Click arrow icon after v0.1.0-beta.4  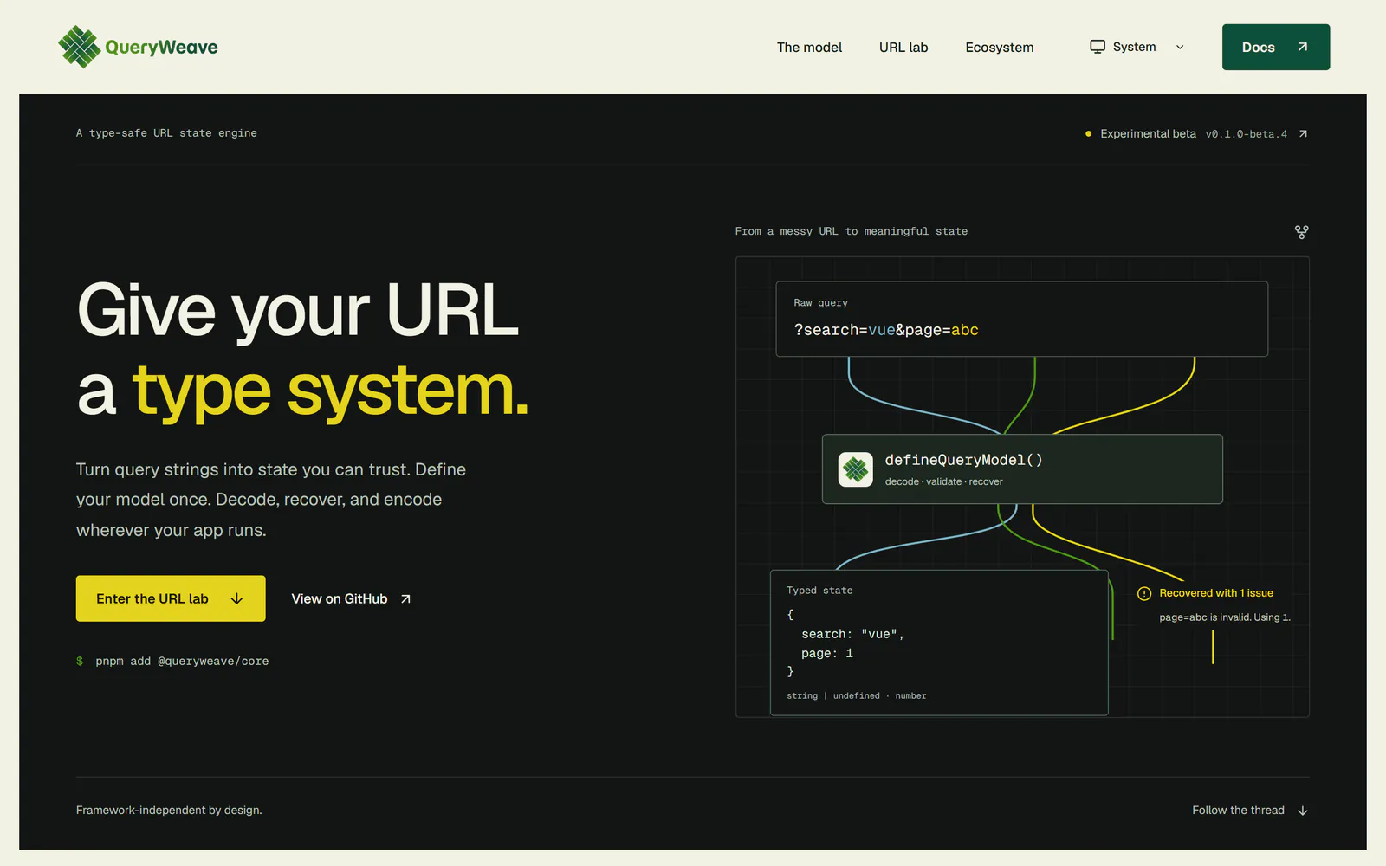(x=1303, y=134)
